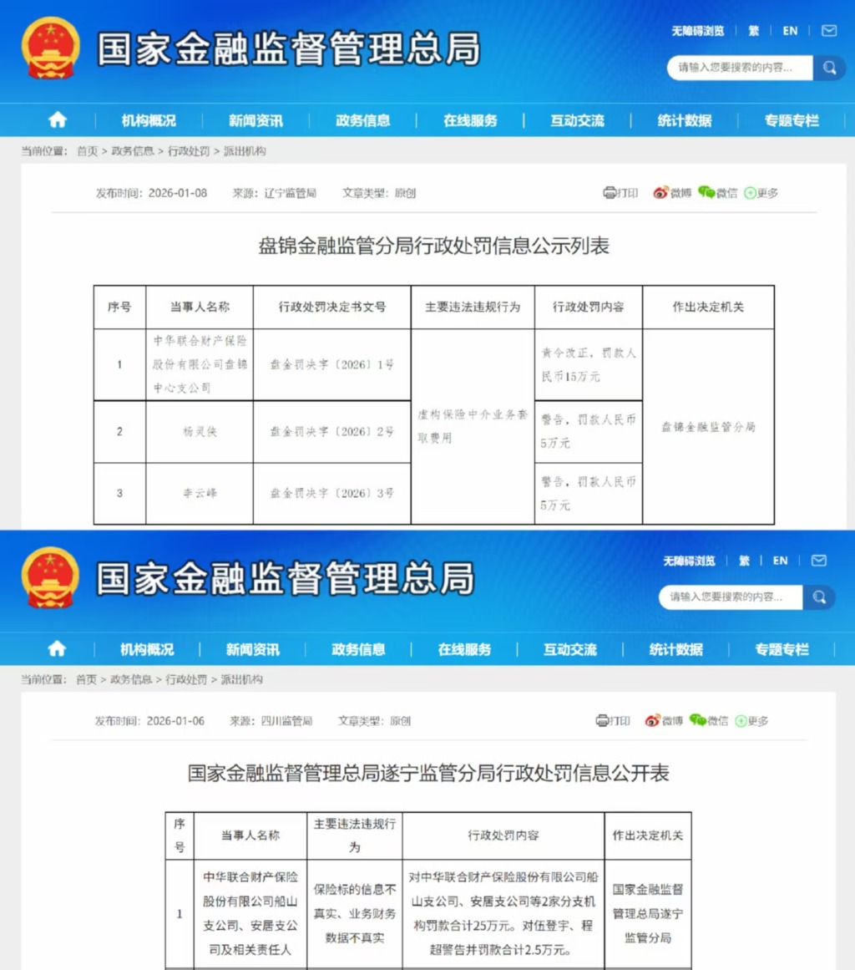Open 互动交流 in the top navigation bar
The image size is (855, 970).
pos(578,120)
